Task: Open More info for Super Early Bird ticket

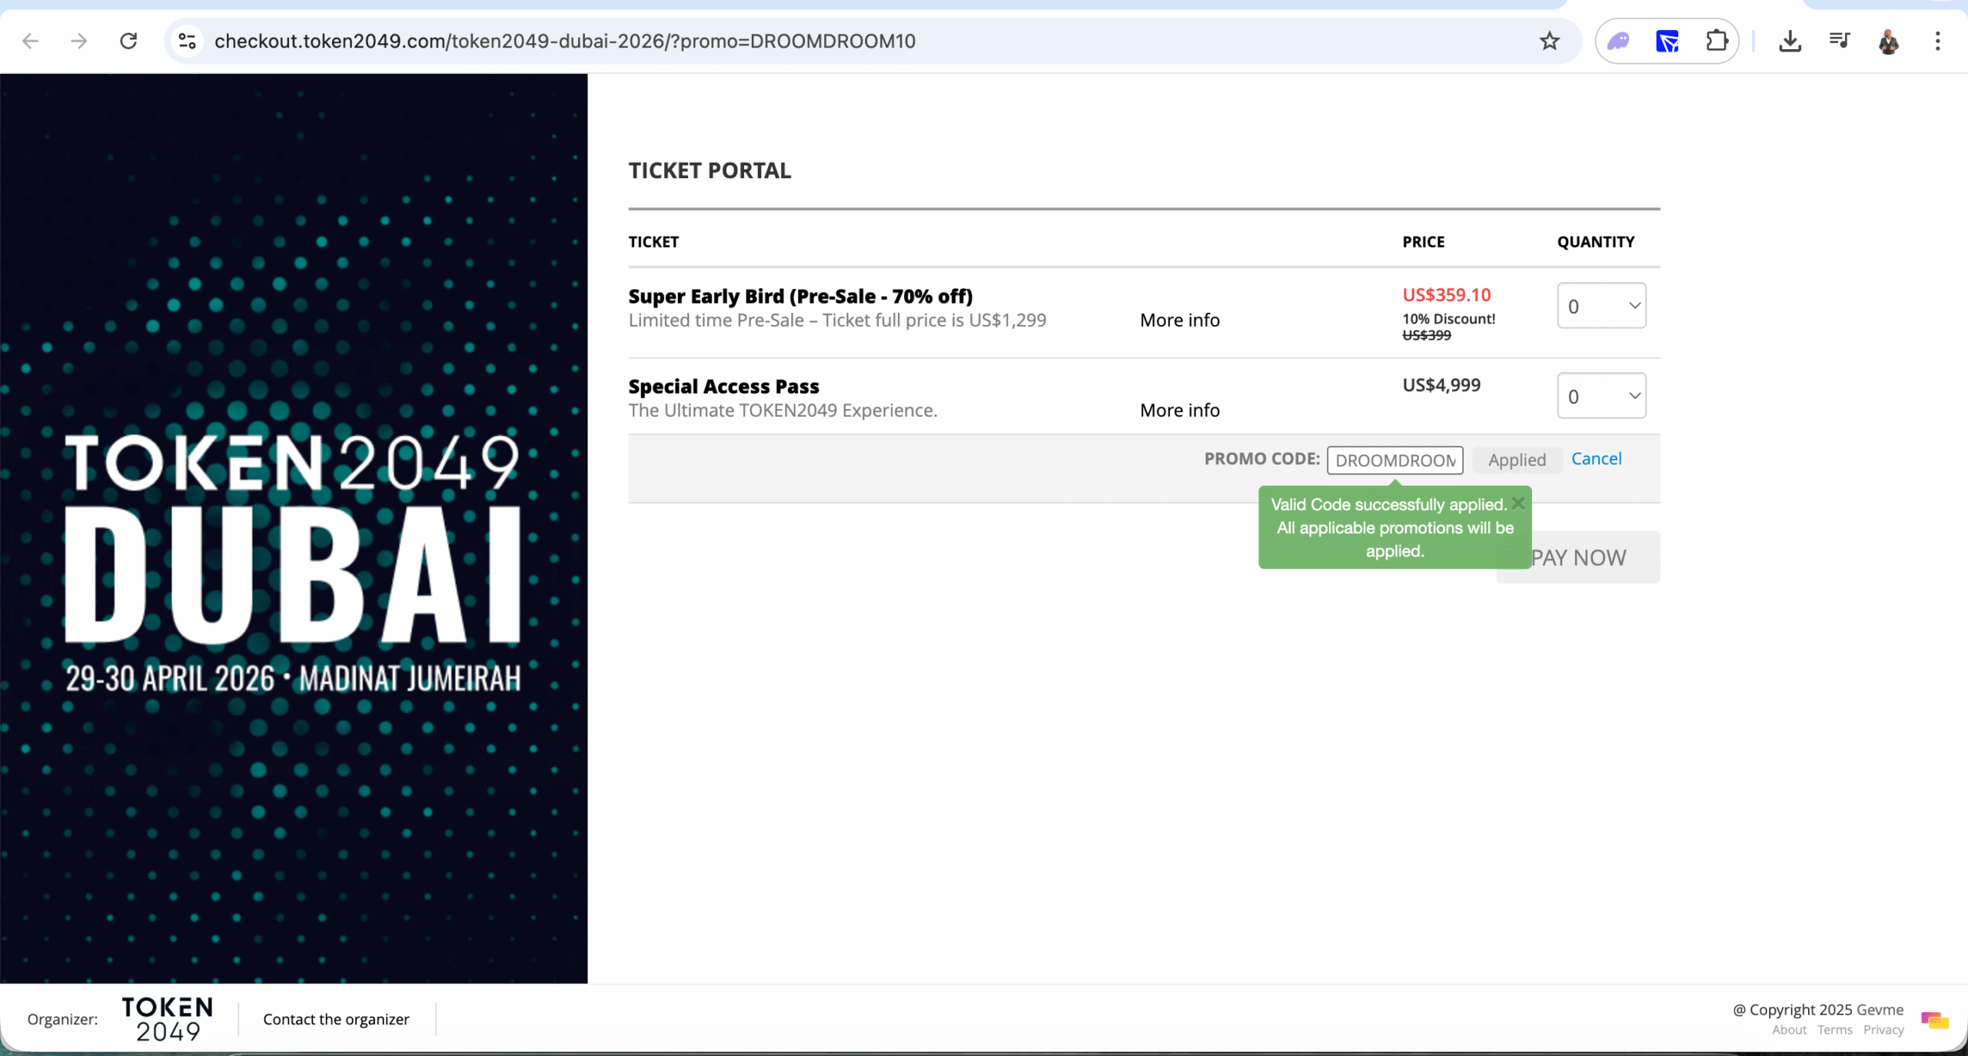Action: coord(1178,320)
